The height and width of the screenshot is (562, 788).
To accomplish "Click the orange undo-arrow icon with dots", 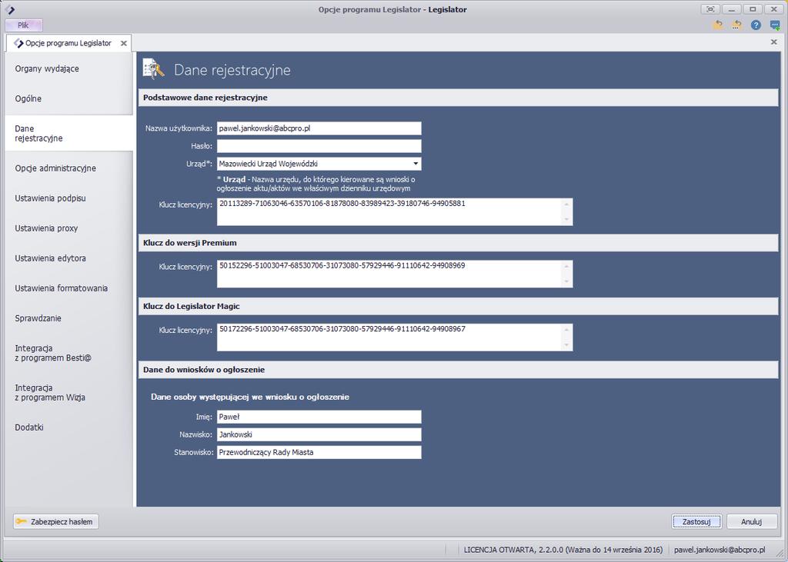I will pos(736,25).
